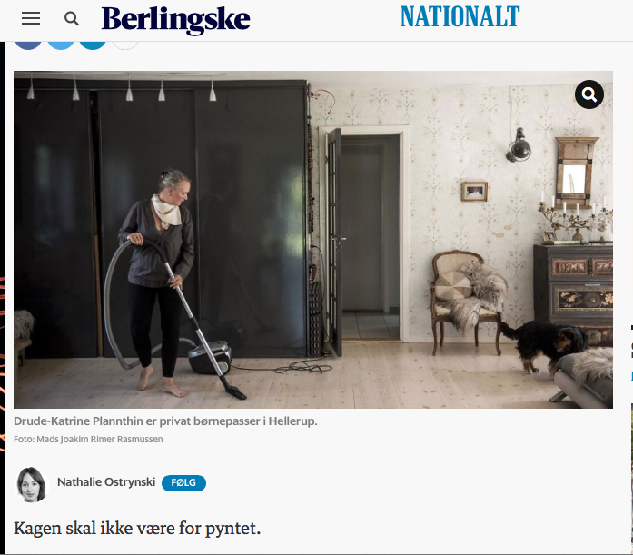The image size is (633, 555).
Task: Share article via dark blue Facebook circle
Action: (x=28, y=44)
